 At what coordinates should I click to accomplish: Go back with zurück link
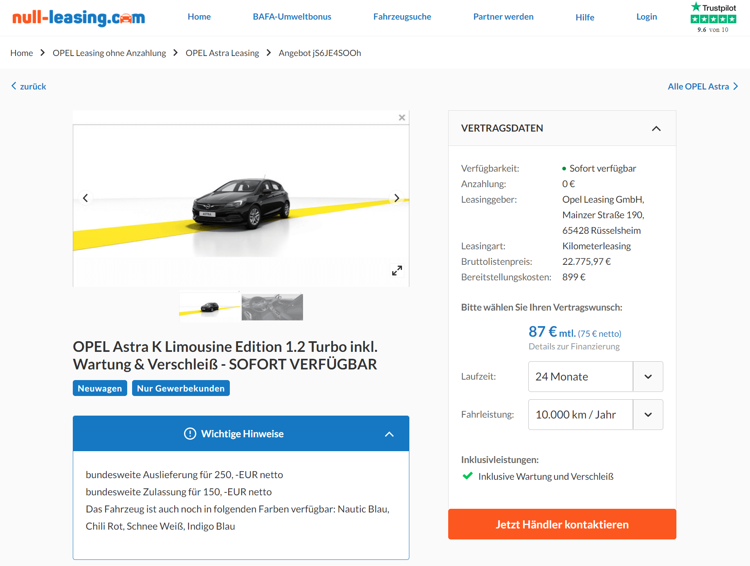pyautogui.click(x=29, y=86)
